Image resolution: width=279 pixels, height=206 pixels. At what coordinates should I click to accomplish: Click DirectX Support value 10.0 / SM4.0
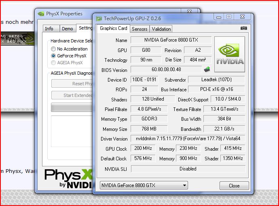click(228, 99)
